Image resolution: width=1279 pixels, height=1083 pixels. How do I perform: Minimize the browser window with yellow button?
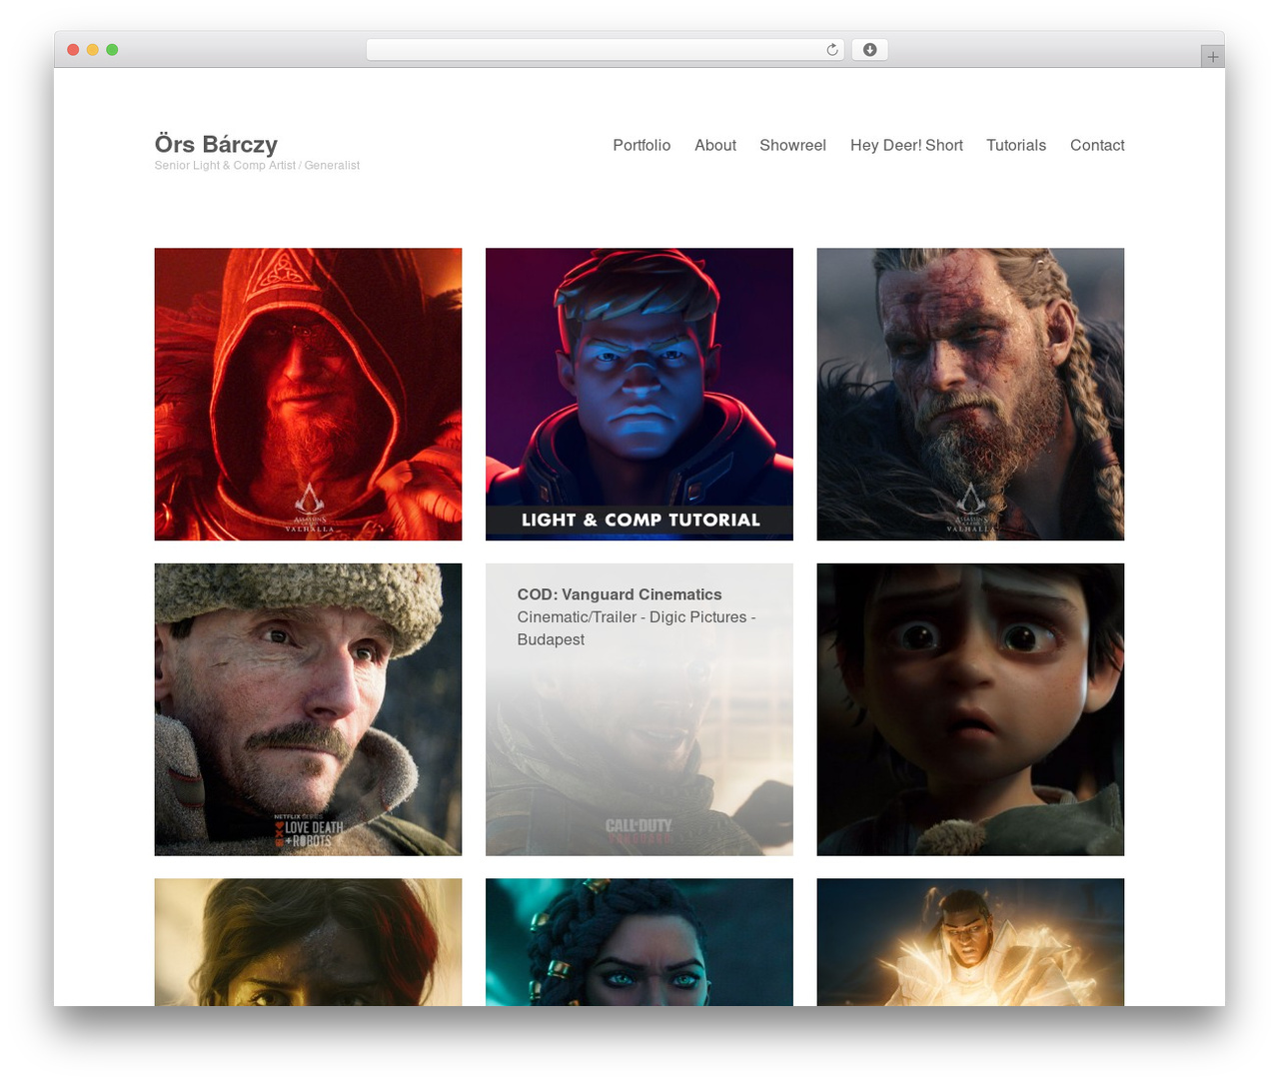[92, 50]
